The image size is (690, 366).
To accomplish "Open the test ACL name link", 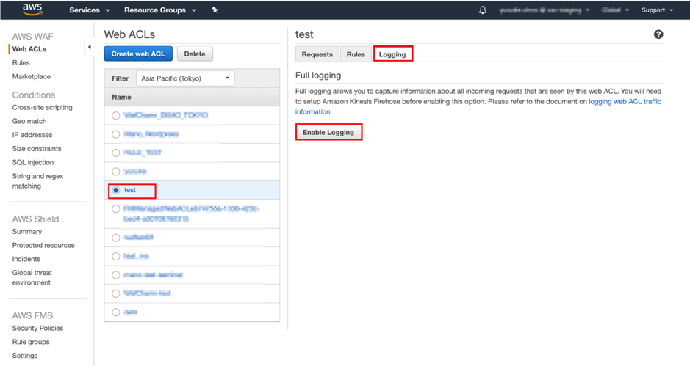I will pos(130,190).
